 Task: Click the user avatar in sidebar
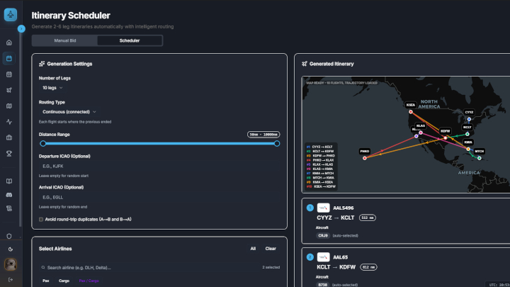pos(10,265)
